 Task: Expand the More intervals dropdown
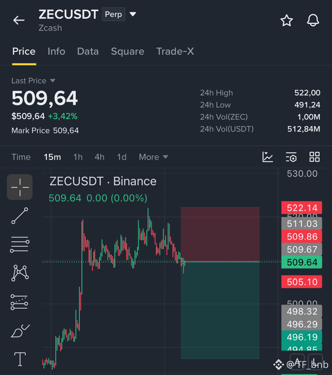pyautogui.click(x=154, y=157)
